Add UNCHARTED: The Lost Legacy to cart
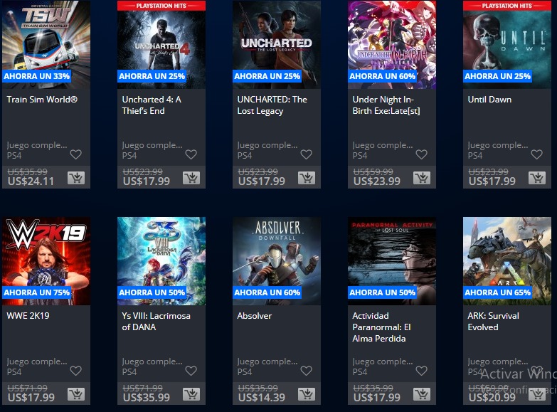557x412 pixels. pos(307,178)
